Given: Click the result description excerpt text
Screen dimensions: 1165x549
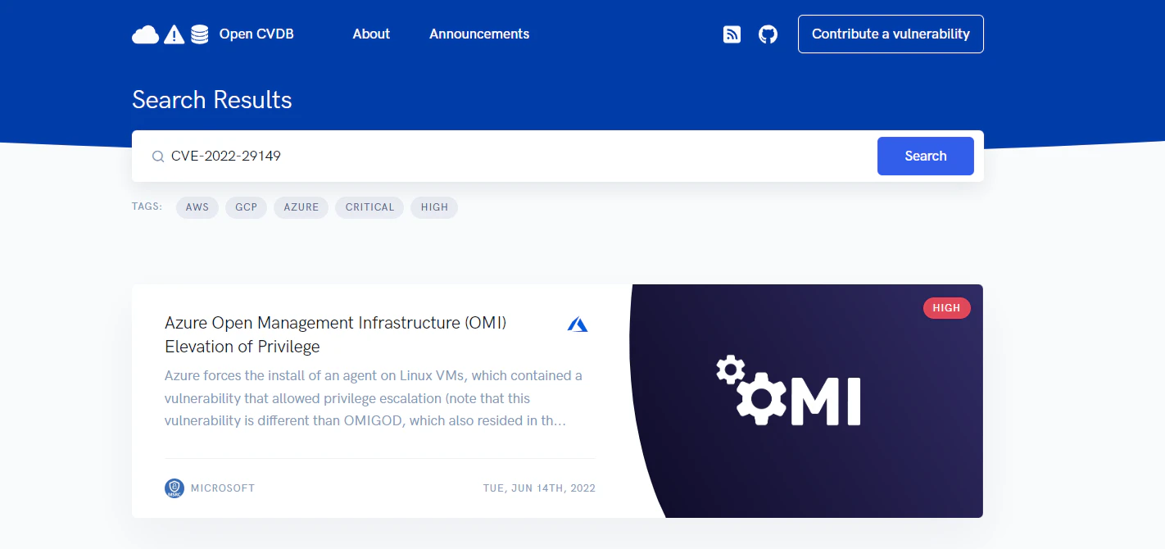Looking at the screenshot, I should click(374, 398).
